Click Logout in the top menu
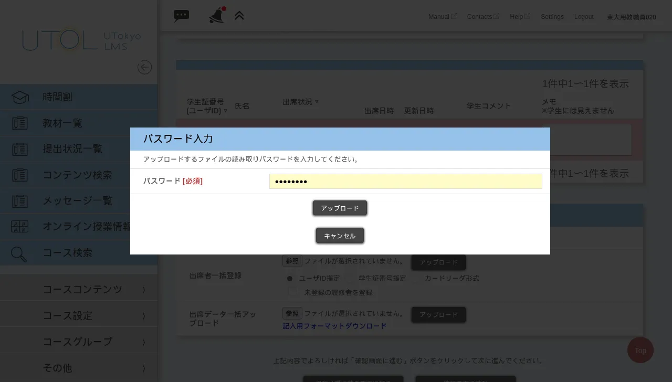The width and height of the screenshot is (672, 382). click(584, 16)
